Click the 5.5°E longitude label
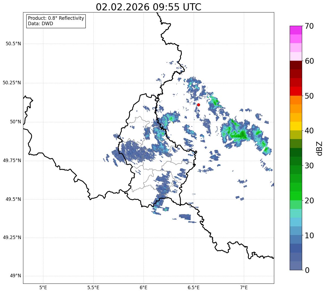Image resolution: width=326 pixels, height=293 pixels. [x=93, y=287]
